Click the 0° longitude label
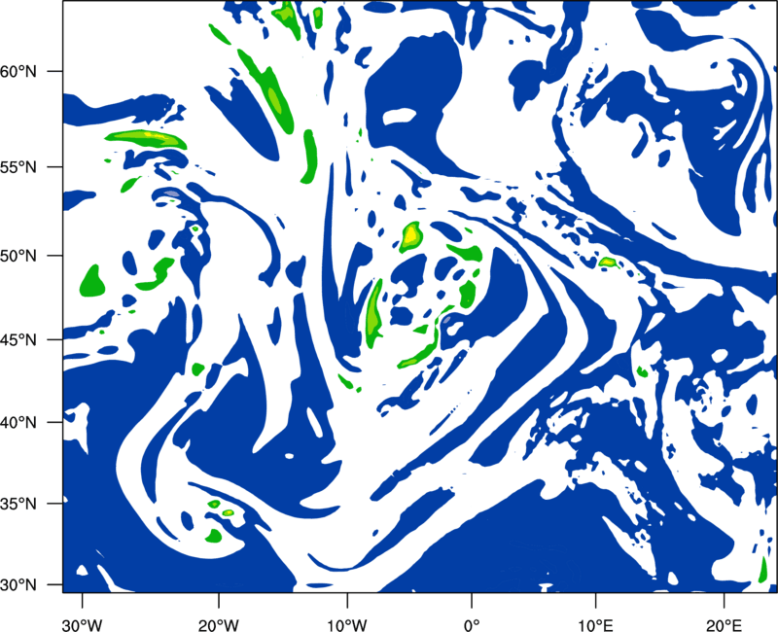Image resolution: width=778 pixels, height=632 pixels. coord(472,625)
